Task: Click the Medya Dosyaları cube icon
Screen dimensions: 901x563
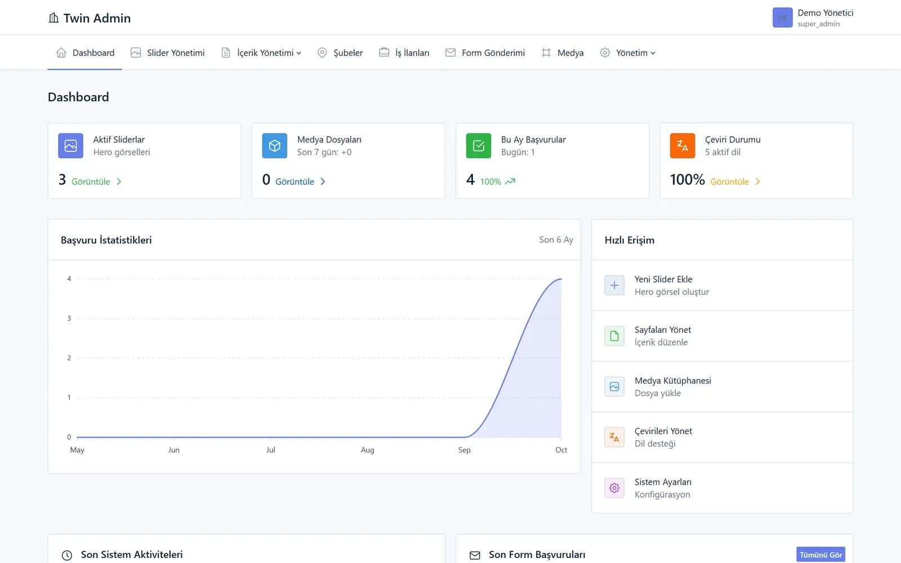Action: [274, 146]
